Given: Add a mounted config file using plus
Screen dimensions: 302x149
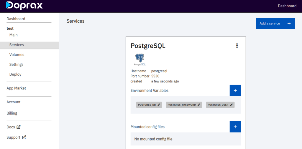Looking at the screenshot, I should tap(235, 127).
